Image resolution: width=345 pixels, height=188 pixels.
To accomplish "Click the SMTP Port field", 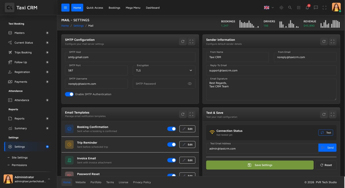I will click(x=96, y=70).
